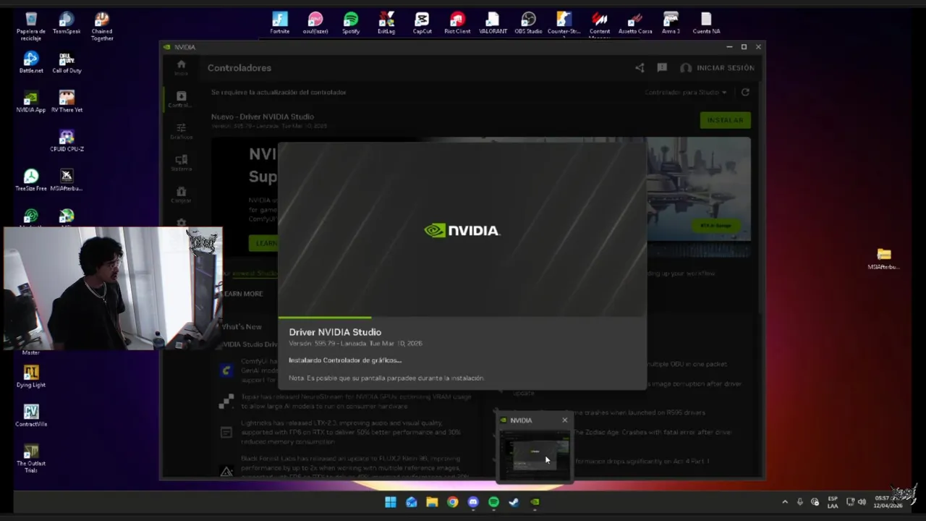Select the Cuenta NA file icon

click(x=706, y=22)
